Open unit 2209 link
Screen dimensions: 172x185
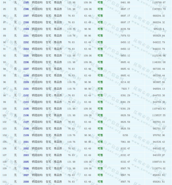[x=26, y=82]
